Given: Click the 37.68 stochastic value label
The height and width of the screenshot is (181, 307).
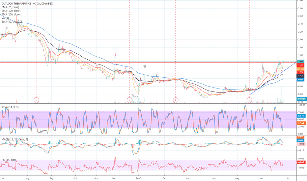Looking at the screenshot, I should coord(301,123).
